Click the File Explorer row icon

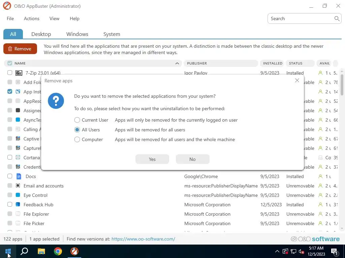click(x=18, y=214)
